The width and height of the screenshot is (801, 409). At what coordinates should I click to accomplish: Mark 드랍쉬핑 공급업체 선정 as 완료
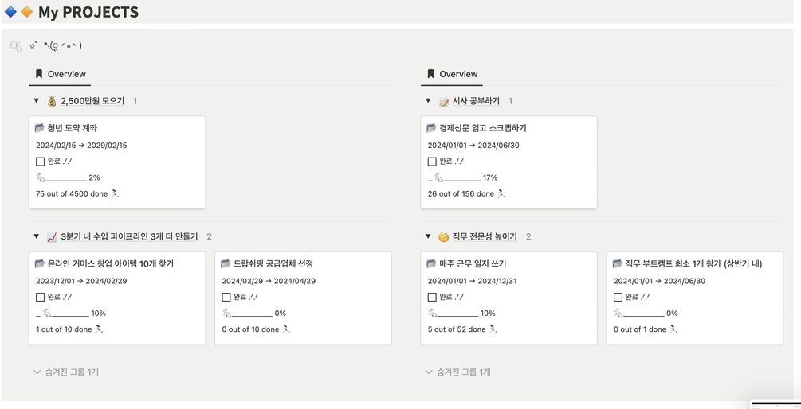point(226,298)
